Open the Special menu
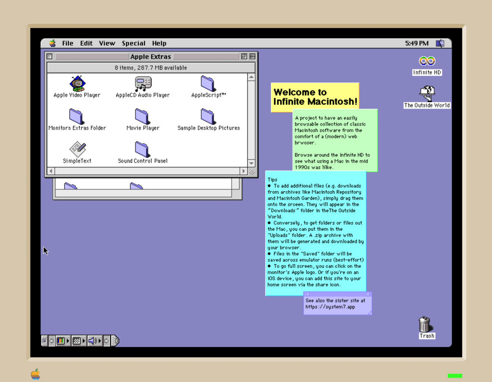 tap(134, 43)
